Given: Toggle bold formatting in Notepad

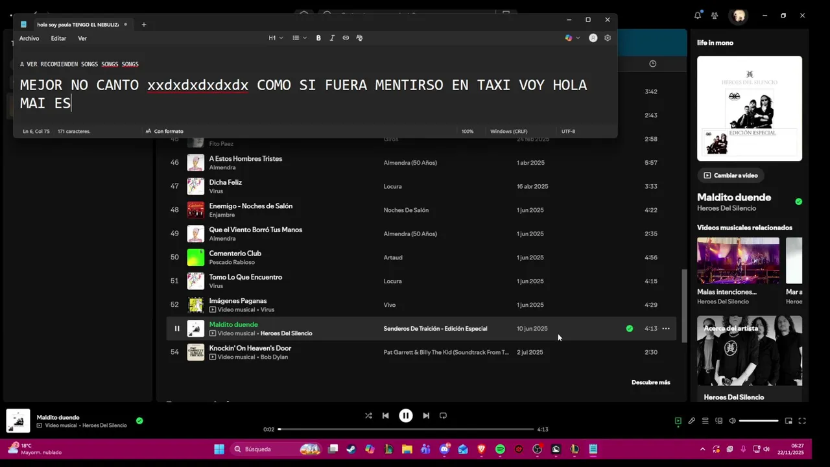Looking at the screenshot, I should [x=318, y=38].
